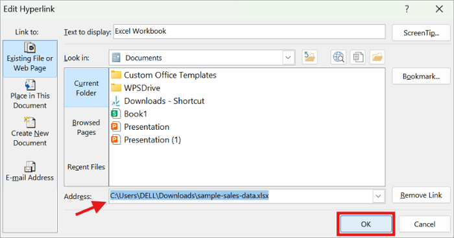
Task: Select the Presentation (1) file
Action: [146, 140]
